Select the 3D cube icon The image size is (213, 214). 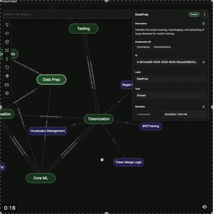[x=7, y=42]
